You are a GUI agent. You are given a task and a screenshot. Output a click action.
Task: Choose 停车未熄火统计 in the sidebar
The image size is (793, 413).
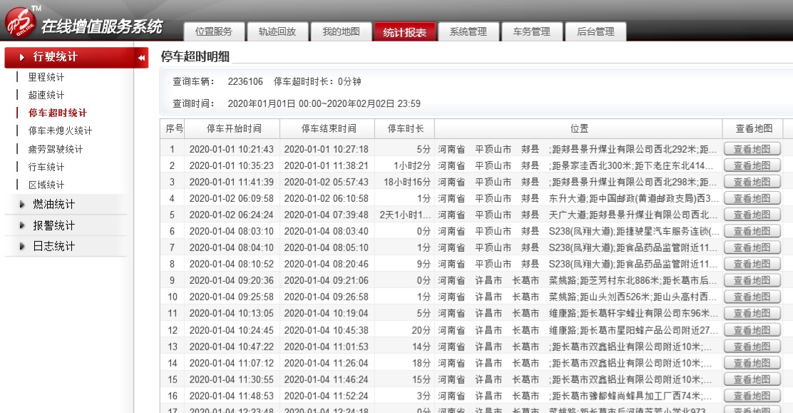click(60, 131)
